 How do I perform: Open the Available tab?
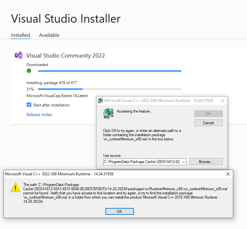[x=49, y=35]
